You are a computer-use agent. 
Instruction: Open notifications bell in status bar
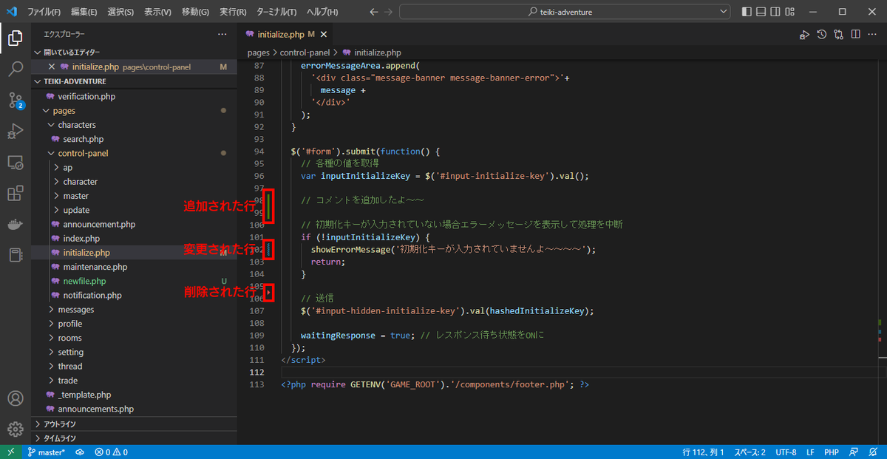point(873,452)
